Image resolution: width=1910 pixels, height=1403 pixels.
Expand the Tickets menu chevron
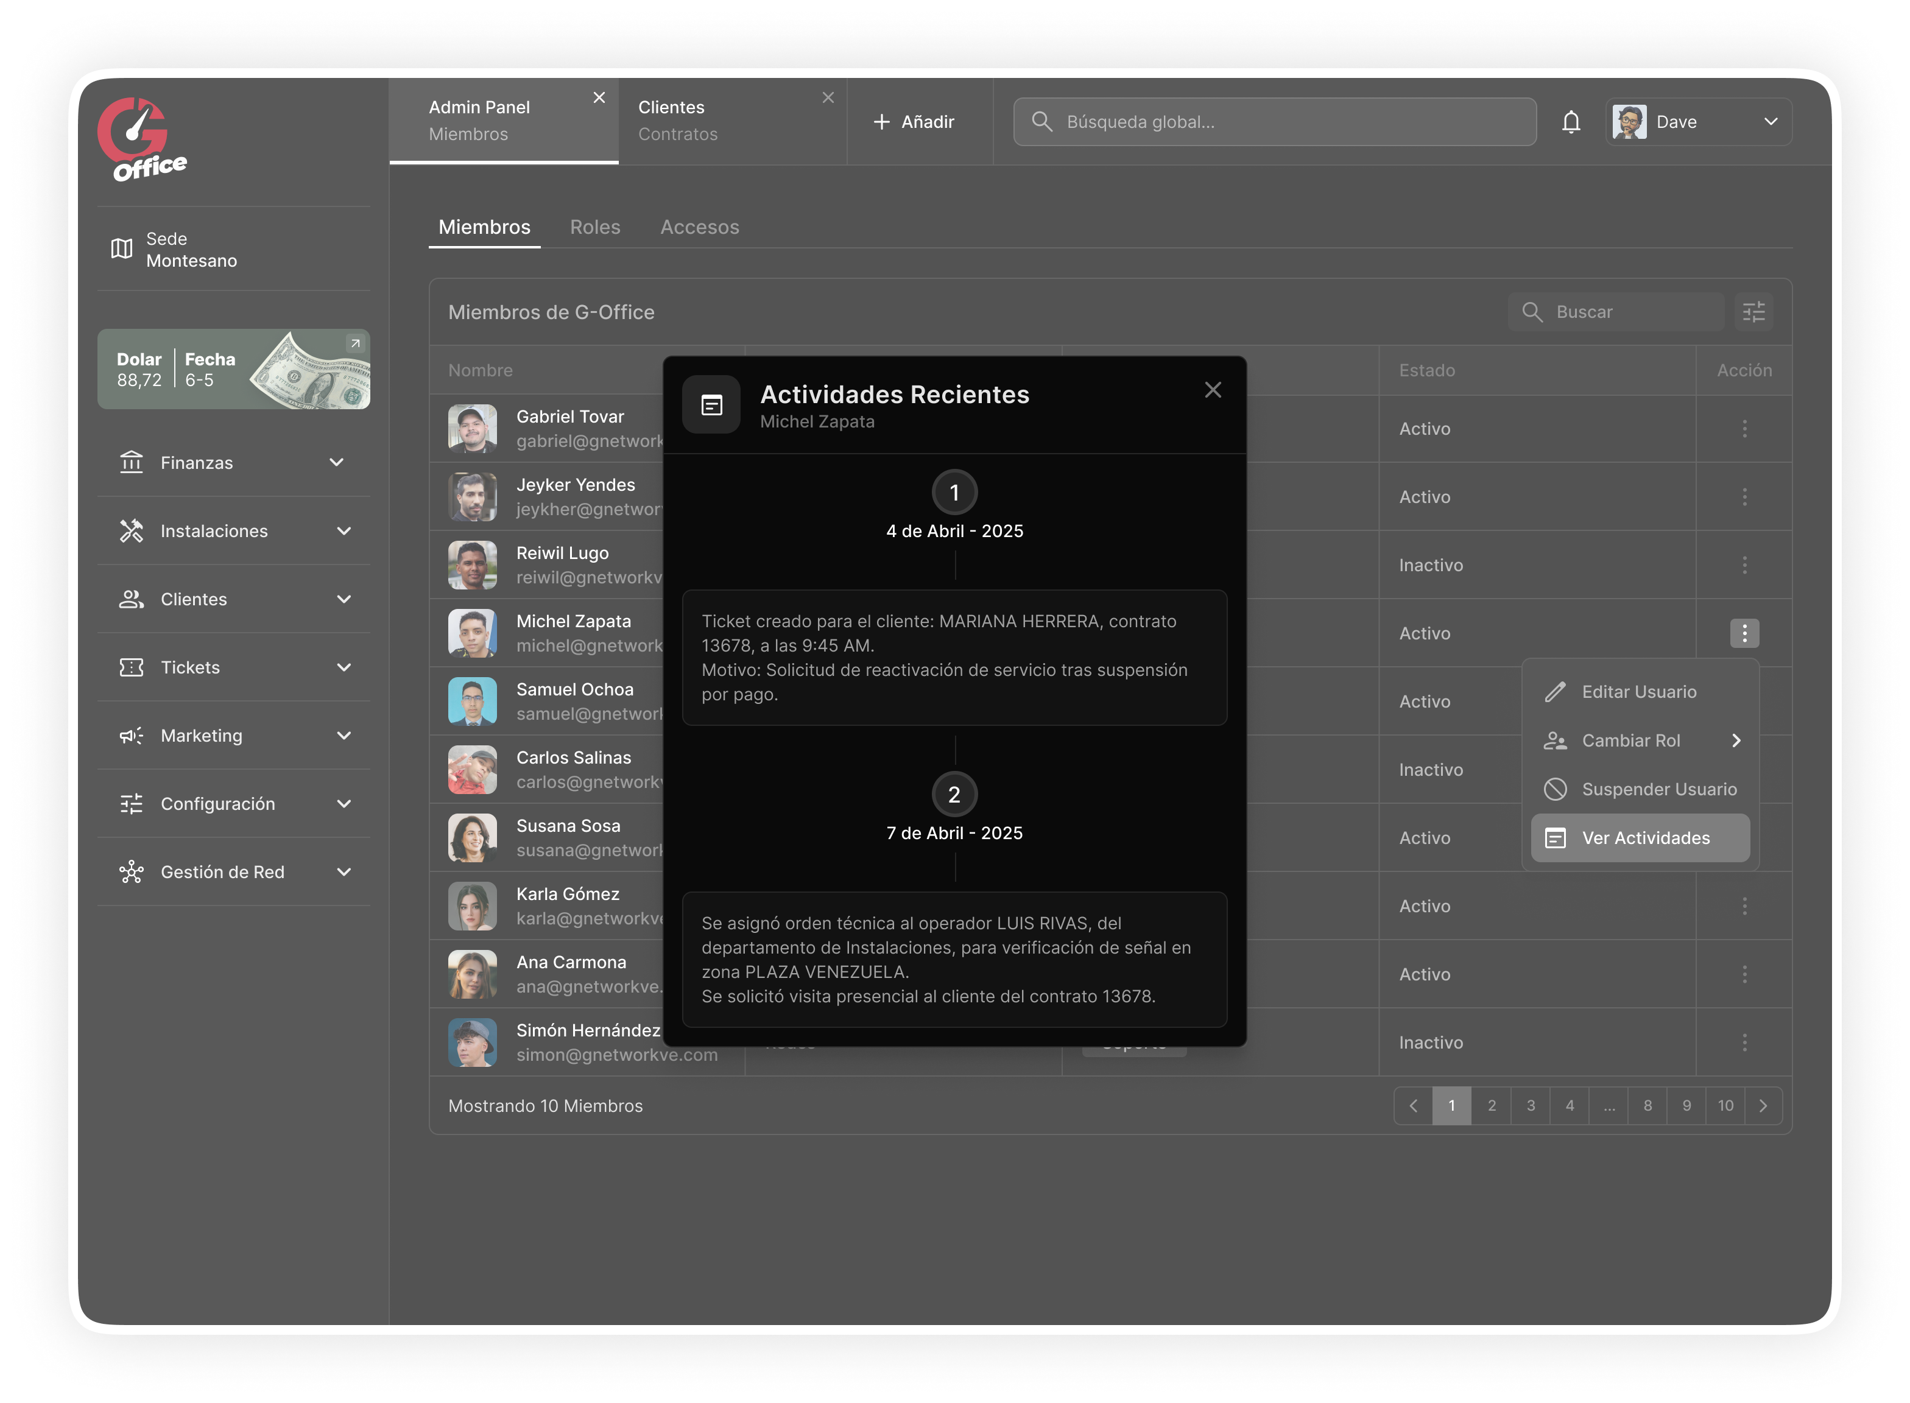[343, 667]
